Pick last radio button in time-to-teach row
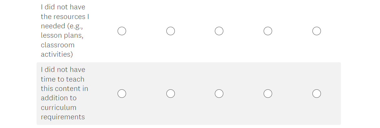Viewport: 380px width, 128px height. tap(317, 94)
